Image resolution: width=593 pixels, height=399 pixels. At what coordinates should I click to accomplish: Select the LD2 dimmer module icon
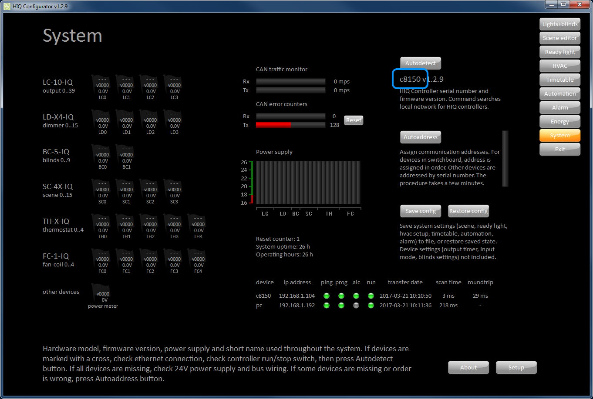151,121
